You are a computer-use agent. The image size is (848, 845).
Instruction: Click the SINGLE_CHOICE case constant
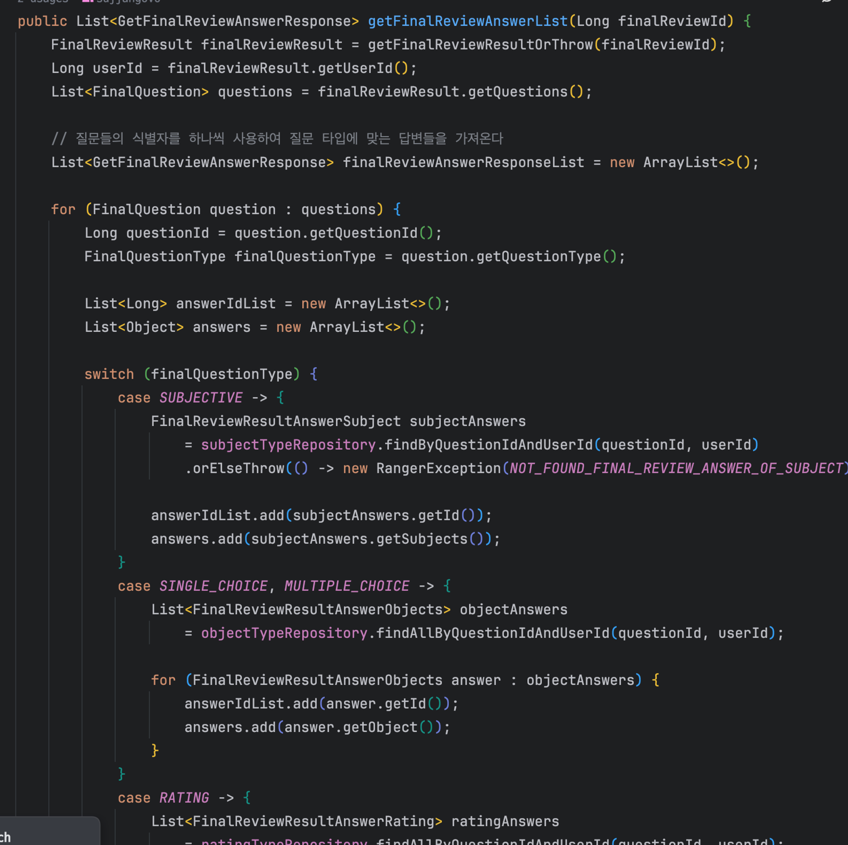coord(213,586)
